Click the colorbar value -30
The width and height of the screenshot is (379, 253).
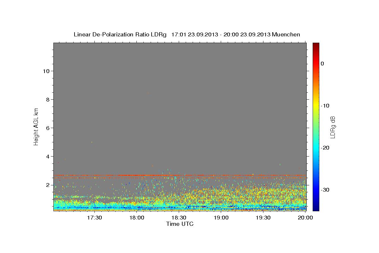click(x=324, y=190)
